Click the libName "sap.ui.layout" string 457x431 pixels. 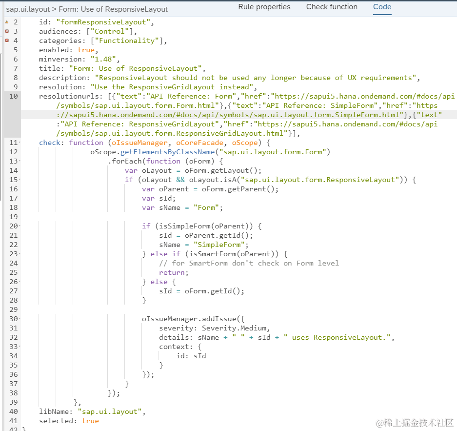tap(110, 412)
